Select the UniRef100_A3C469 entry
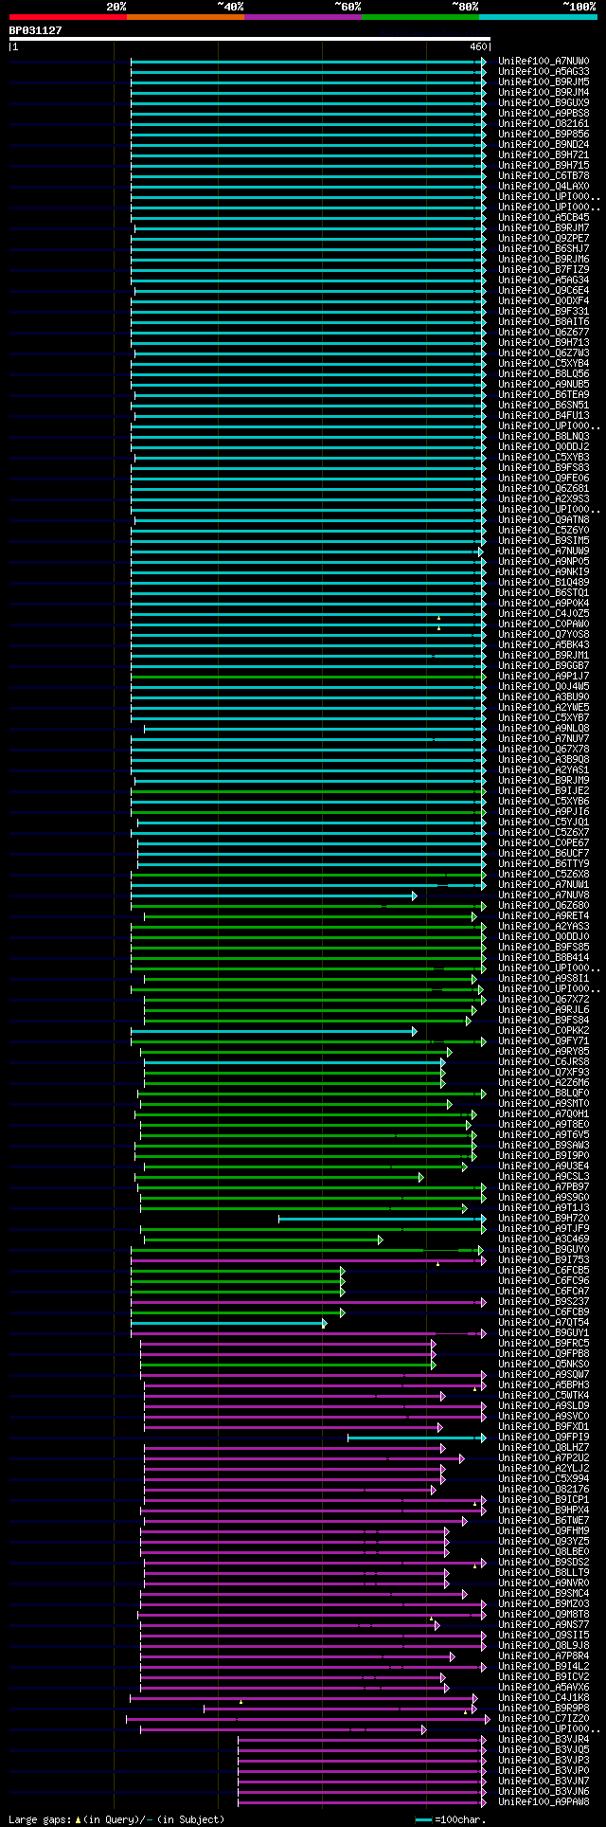 544,1239
